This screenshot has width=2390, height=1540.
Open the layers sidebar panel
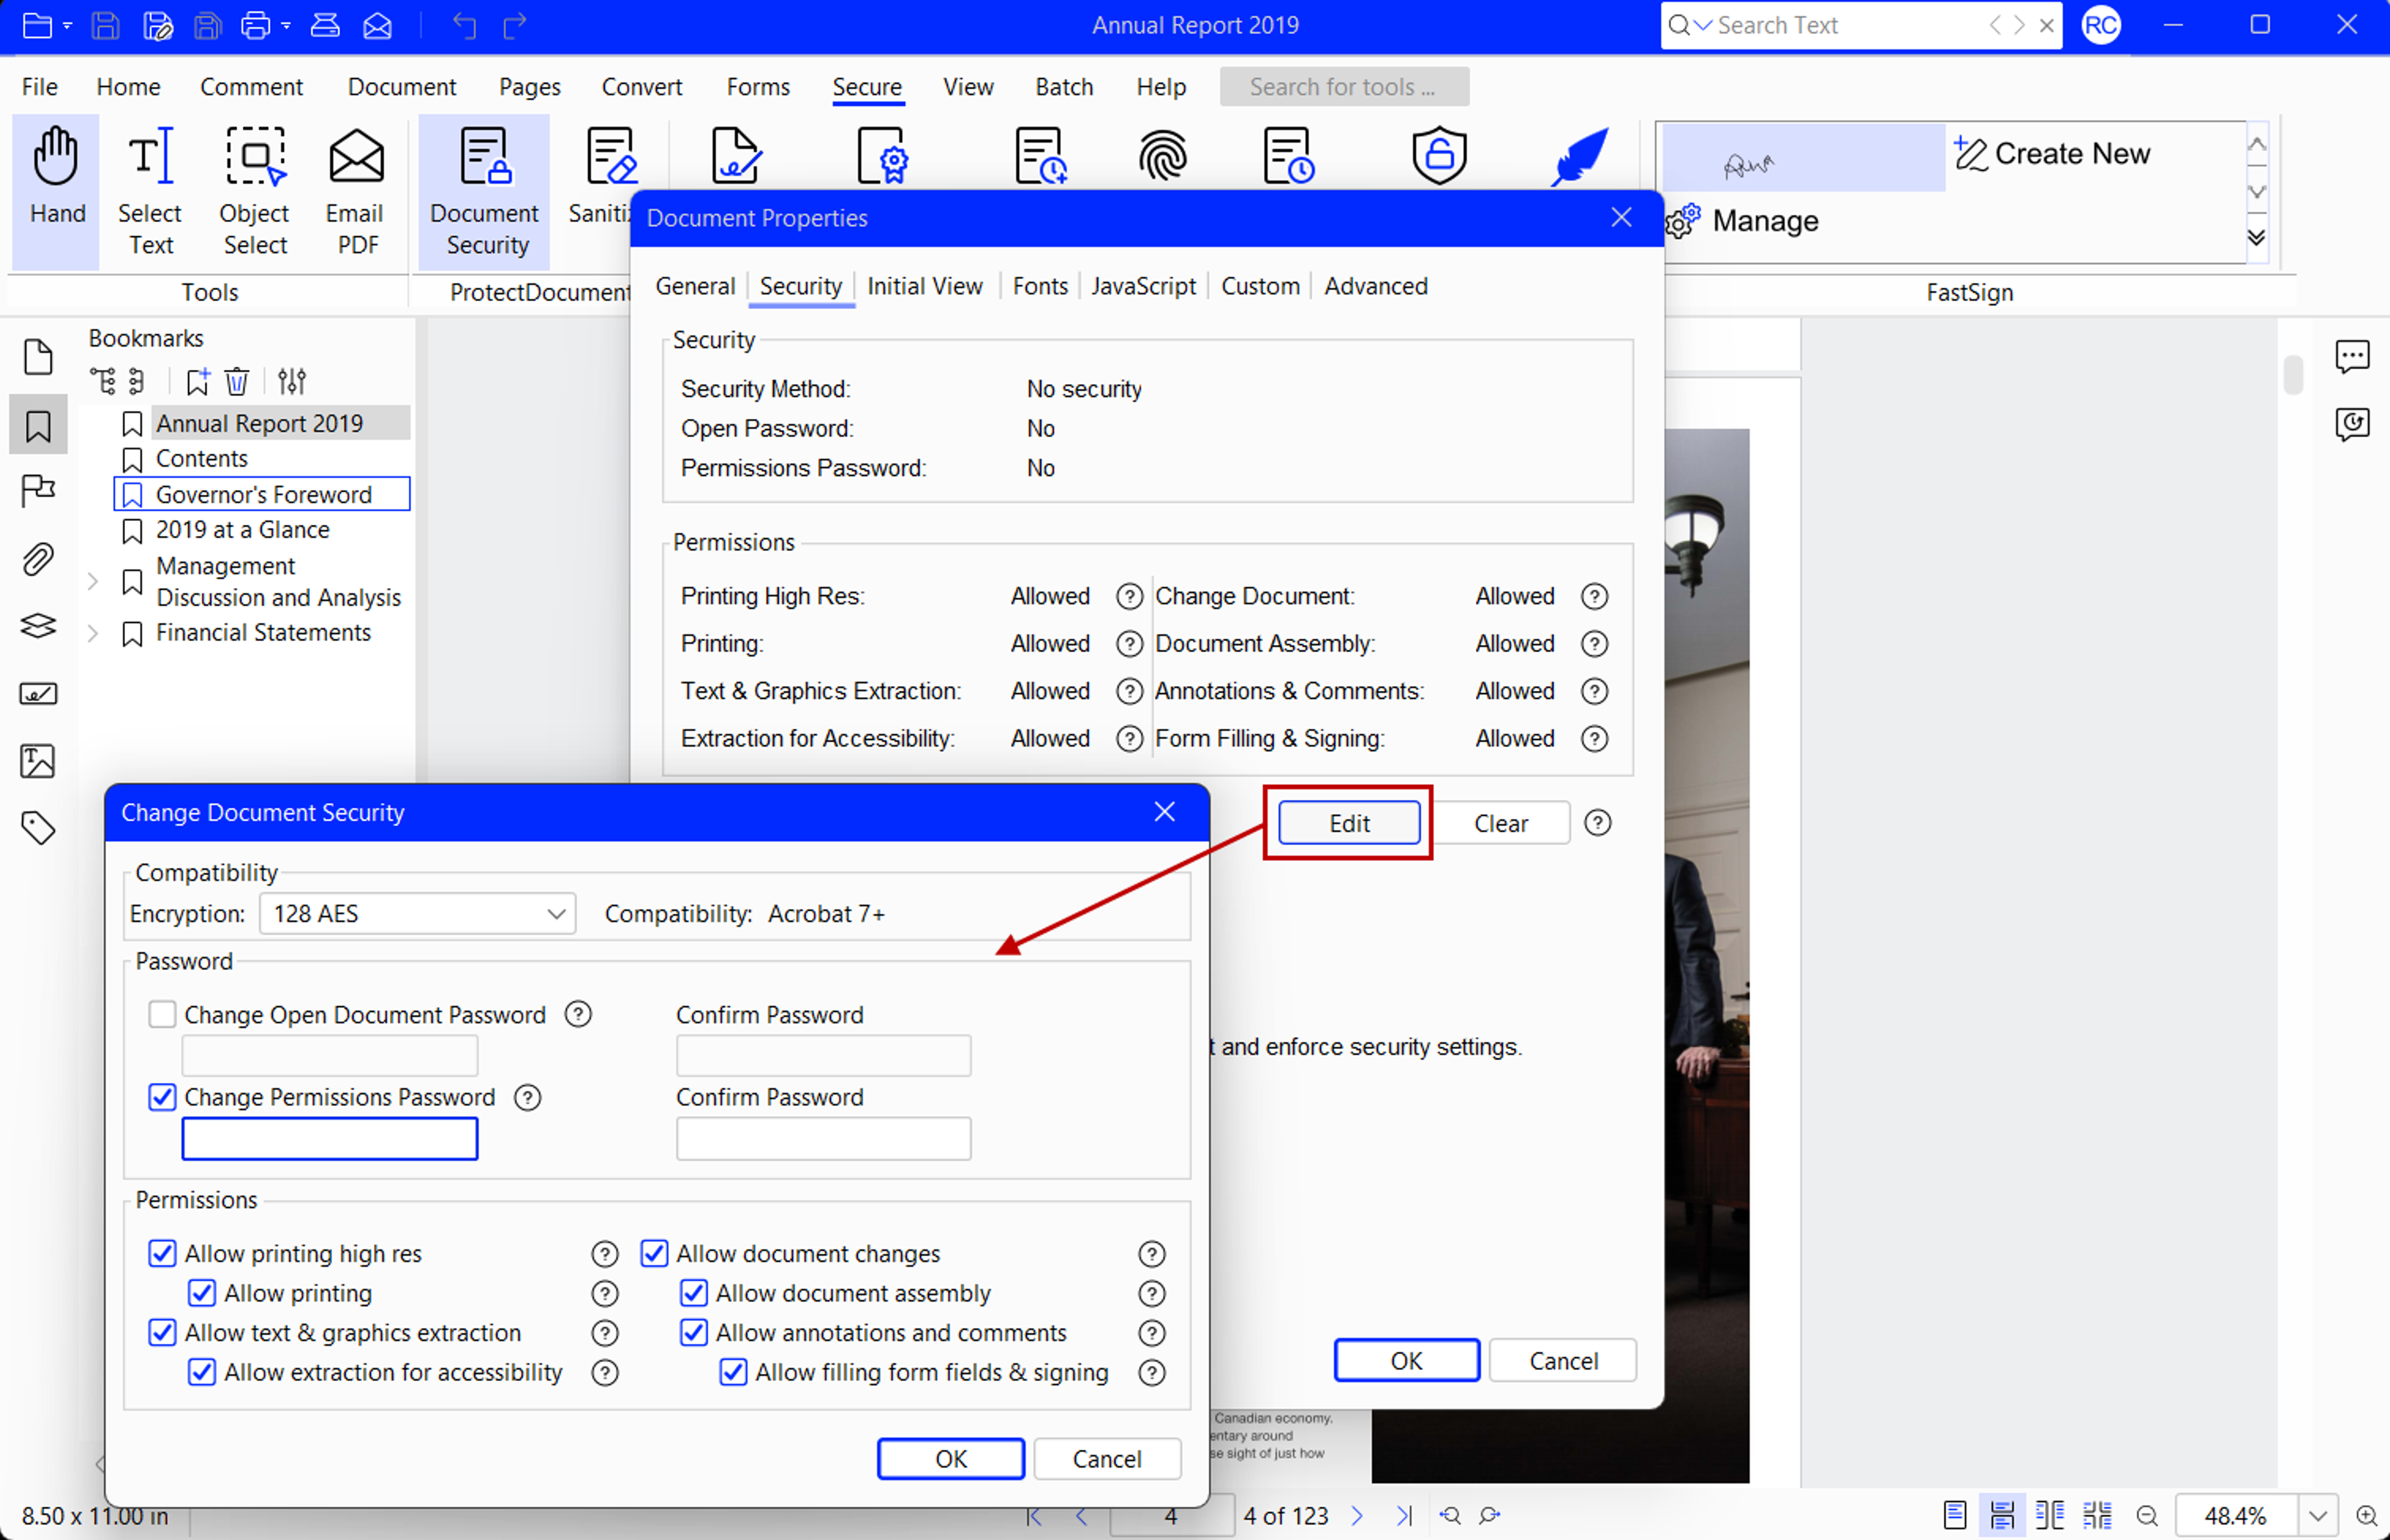38,626
